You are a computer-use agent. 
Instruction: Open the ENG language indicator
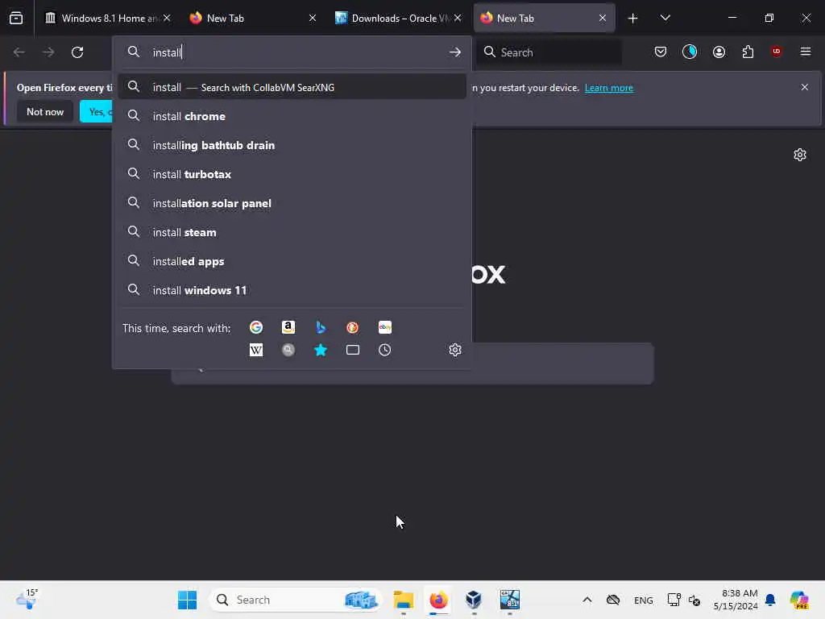click(x=644, y=600)
